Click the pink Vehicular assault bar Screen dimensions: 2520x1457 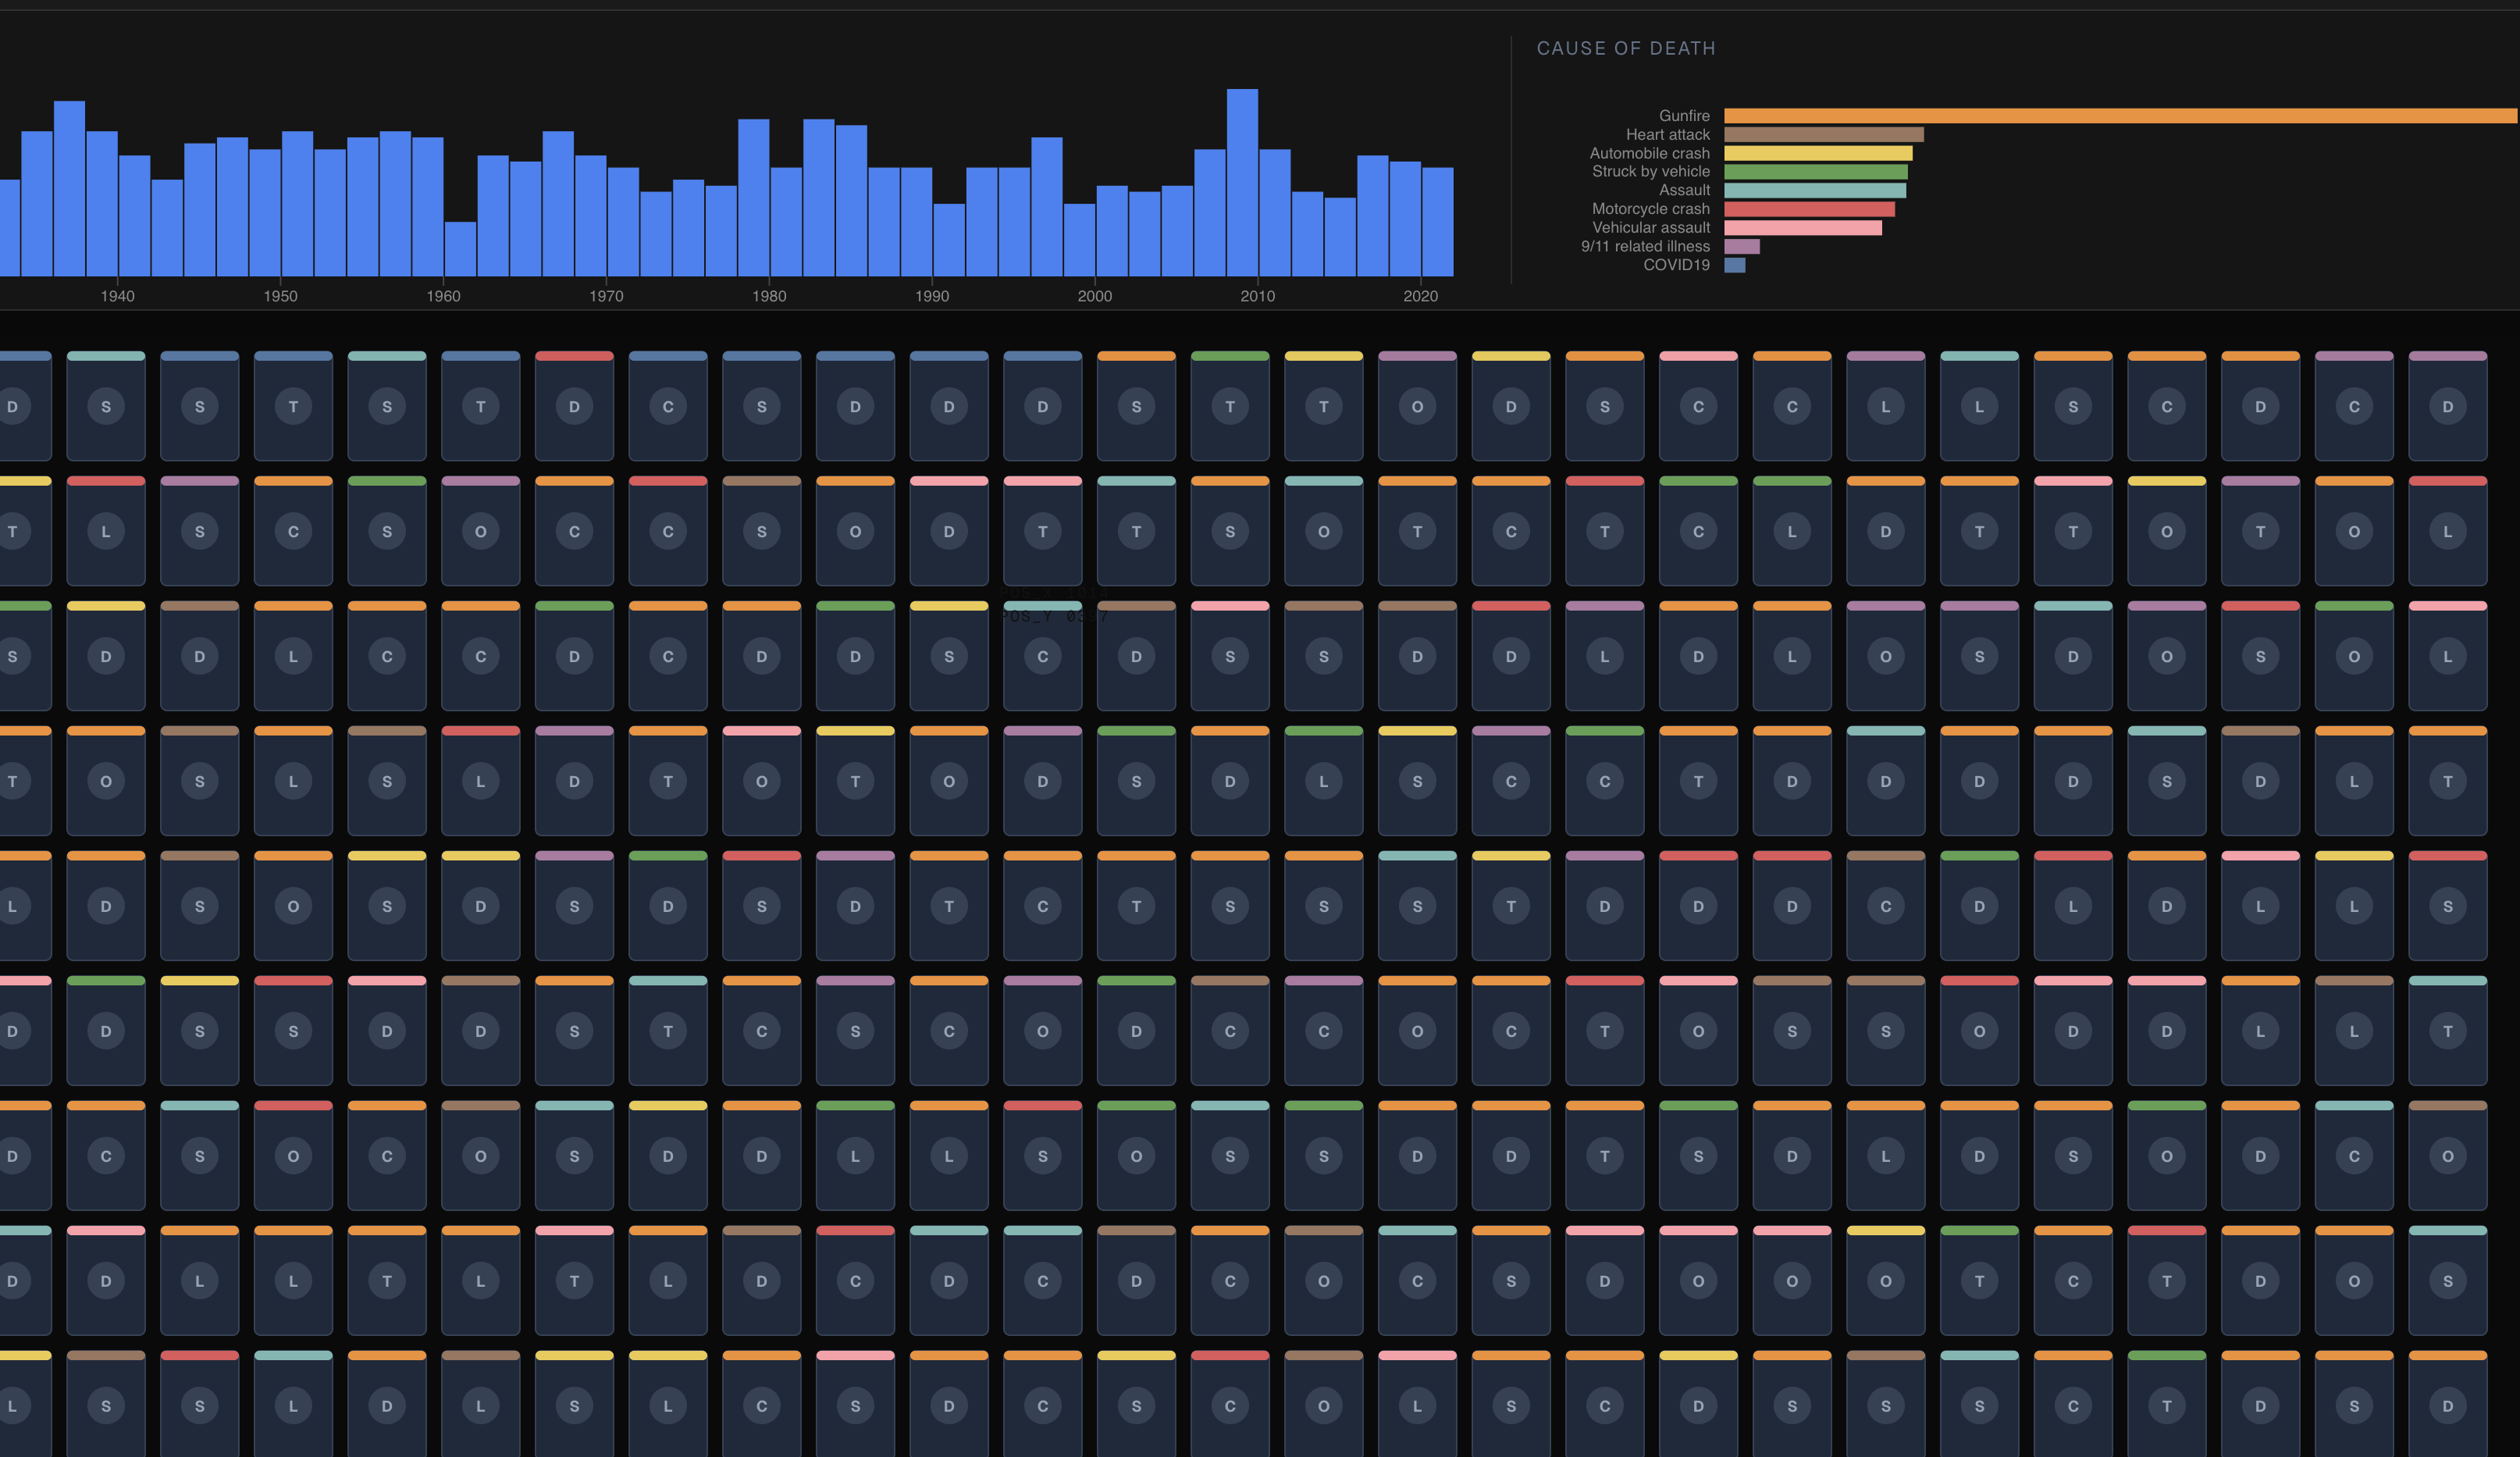click(1802, 228)
